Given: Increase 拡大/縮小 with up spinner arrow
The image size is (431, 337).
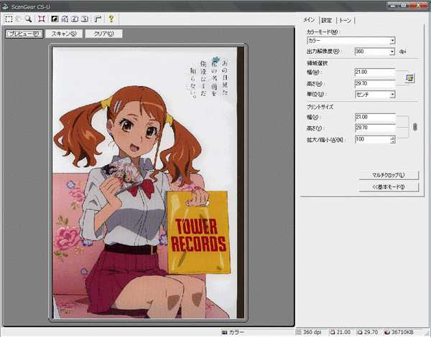Looking at the screenshot, I should [393, 138].
